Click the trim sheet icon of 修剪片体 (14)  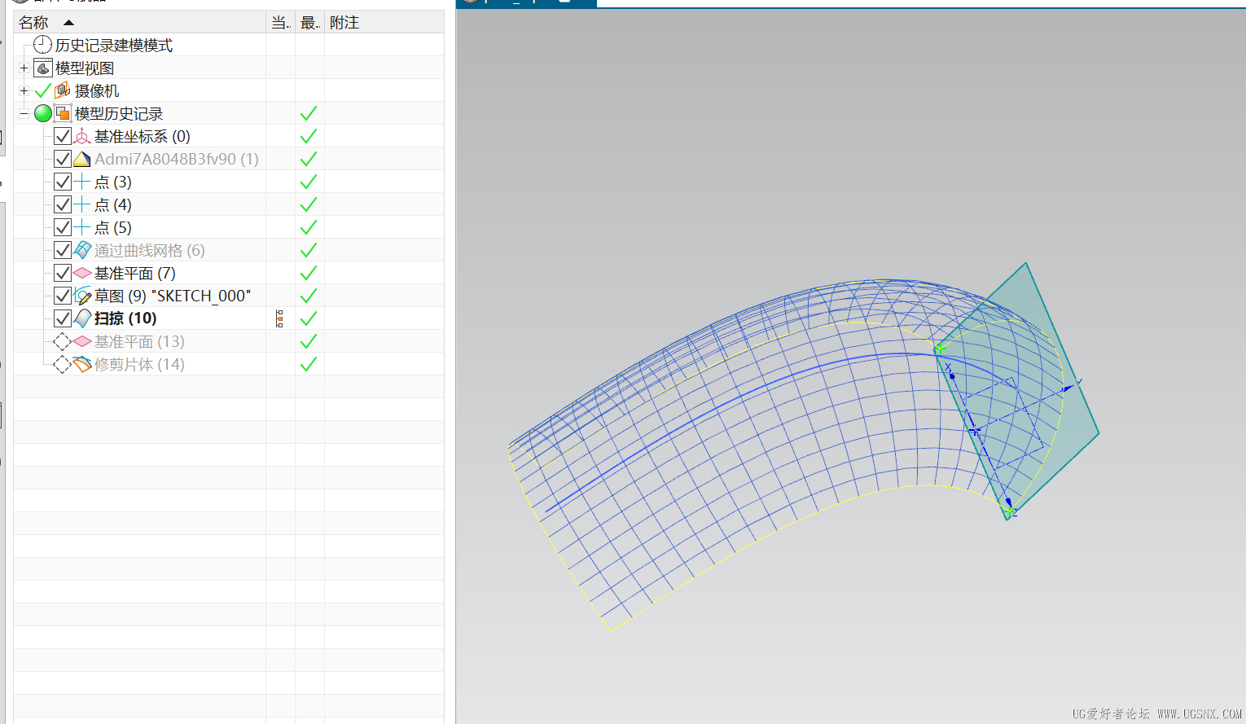click(x=82, y=364)
